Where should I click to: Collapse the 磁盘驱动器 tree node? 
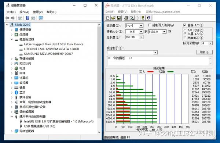pos(12,39)
